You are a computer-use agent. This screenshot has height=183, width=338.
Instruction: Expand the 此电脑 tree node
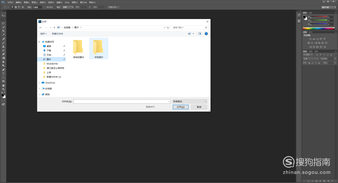point(39,89)
